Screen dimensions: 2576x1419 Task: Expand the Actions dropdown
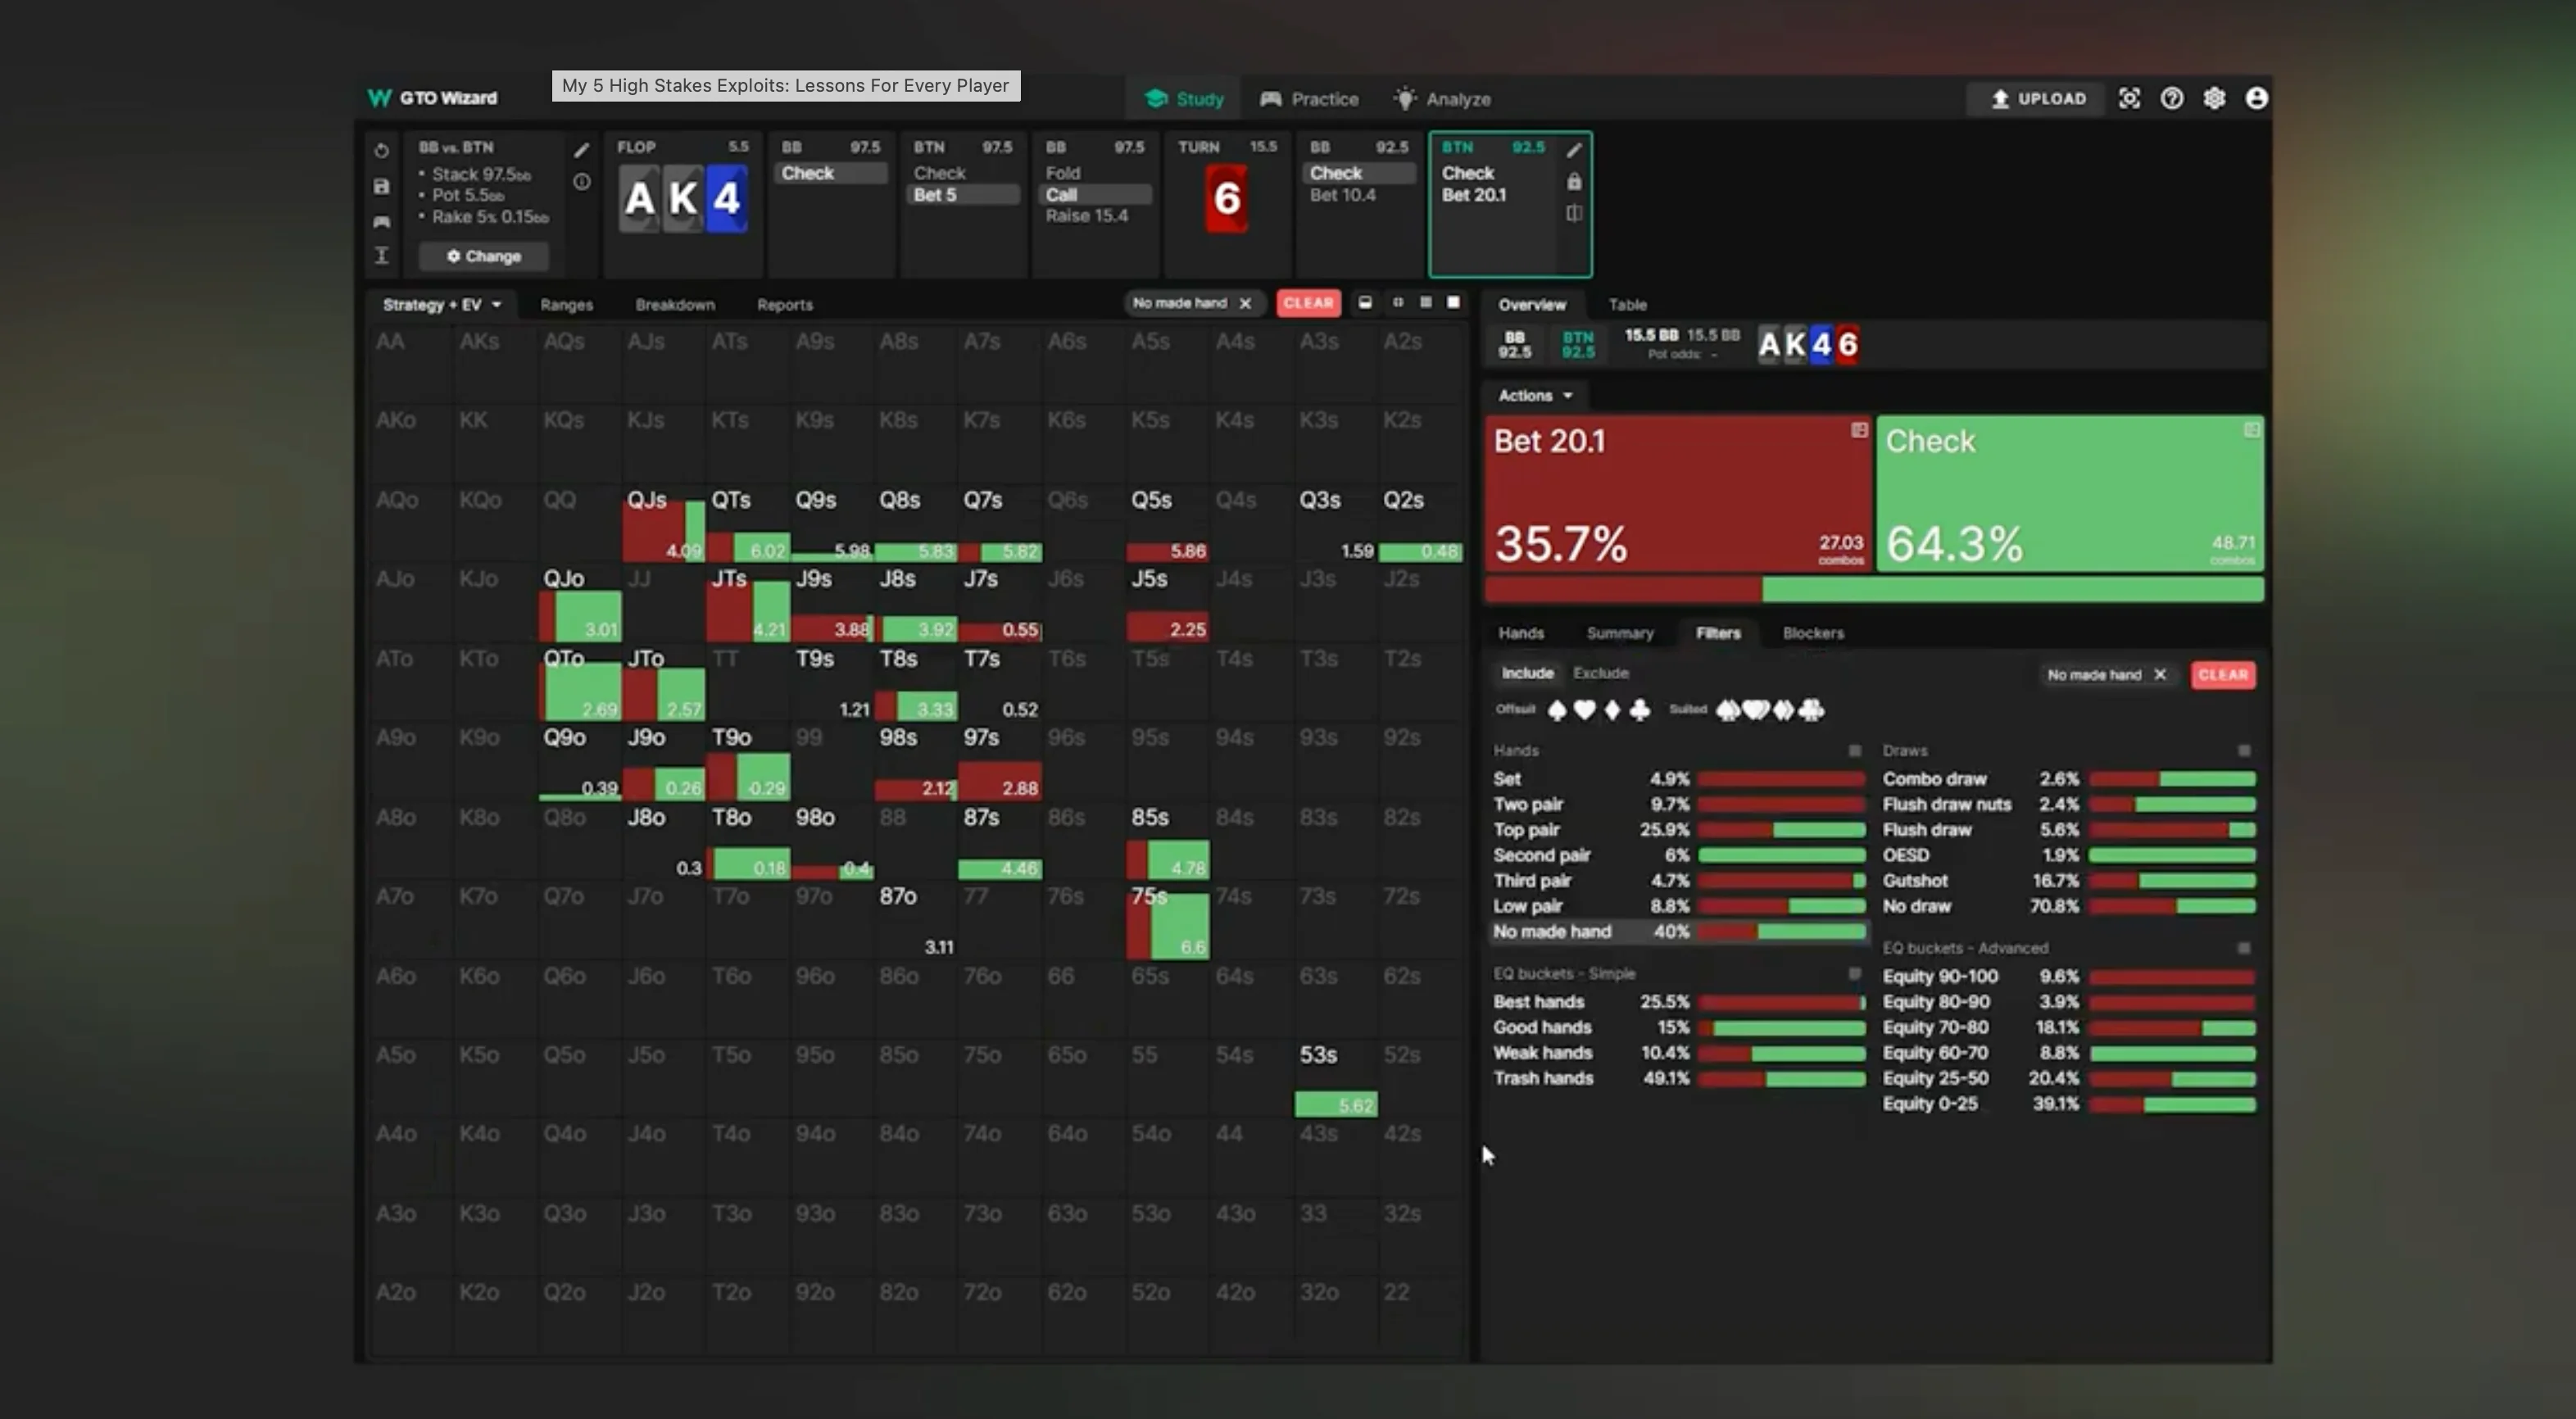click(1535, 395)
